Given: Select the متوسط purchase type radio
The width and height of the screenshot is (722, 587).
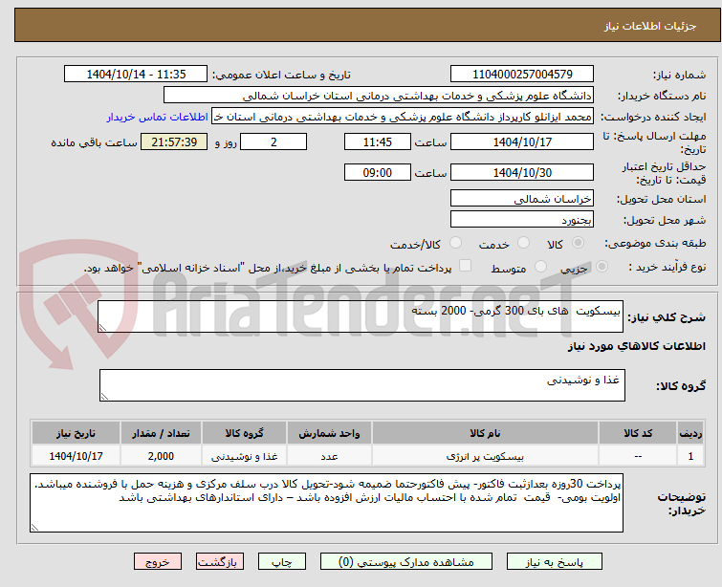Looking at the screenshot, I should [540, 267].
